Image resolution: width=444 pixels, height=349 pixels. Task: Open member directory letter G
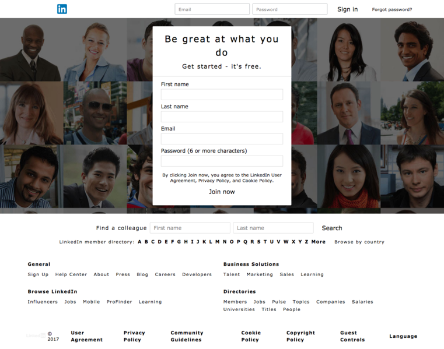tap(179, 242)
